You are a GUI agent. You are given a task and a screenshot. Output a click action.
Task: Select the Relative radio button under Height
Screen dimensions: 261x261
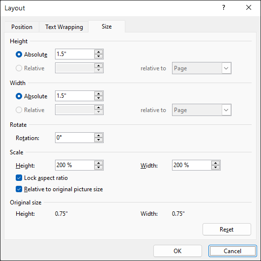pyautogui.click(x=19, y=68)
